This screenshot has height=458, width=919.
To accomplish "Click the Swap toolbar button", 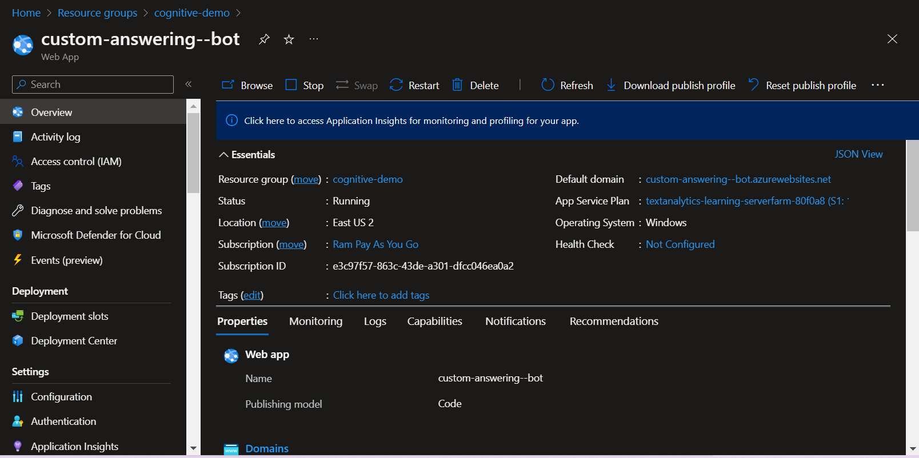I will click(x=357, y=85).
